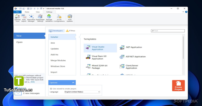Image resolution: width=202 pixels, height=106 pixels.
Task: Click the envelope new messages icon
Action: tap(18, 93)
